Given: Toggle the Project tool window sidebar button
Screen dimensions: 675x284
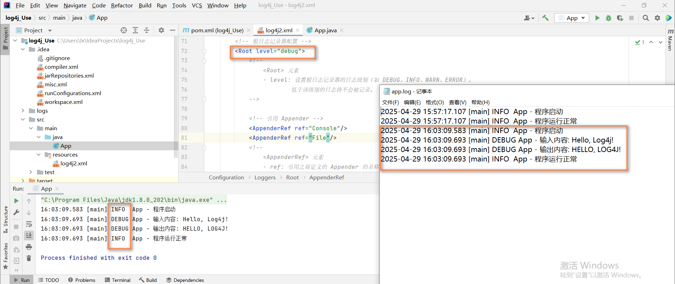Looking at the screenshot, I should click(5, 39).
